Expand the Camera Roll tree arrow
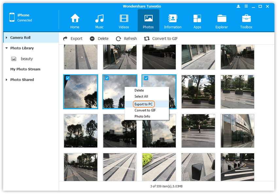278x194 pixels. coord(7,38)
